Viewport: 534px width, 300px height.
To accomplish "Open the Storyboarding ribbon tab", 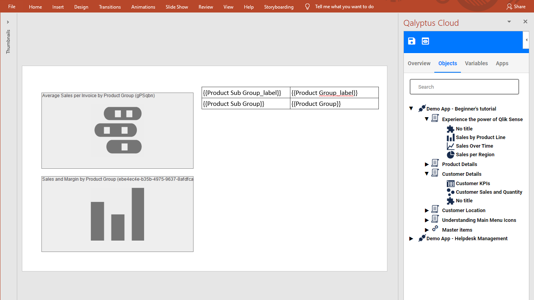I will pyautogui.click(x=278, y=7).
